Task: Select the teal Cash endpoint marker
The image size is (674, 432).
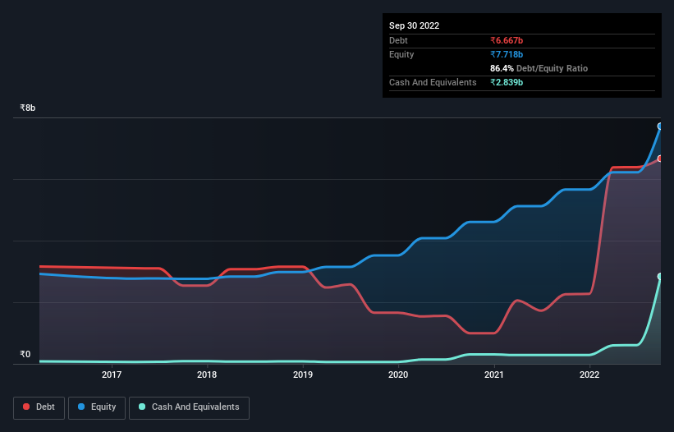Action: pyautogui.click(x=661, y=276)
